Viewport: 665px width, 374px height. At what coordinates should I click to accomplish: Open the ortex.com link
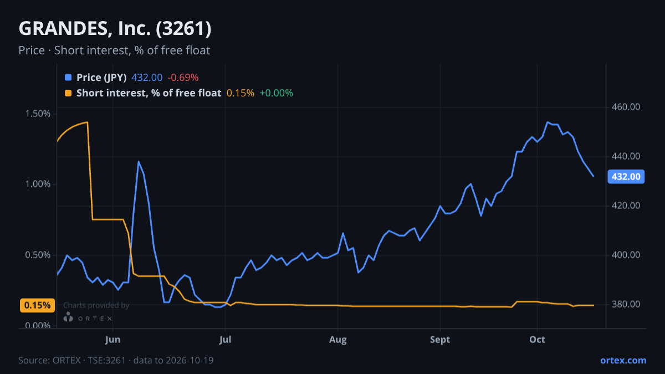tap(623, 360)
